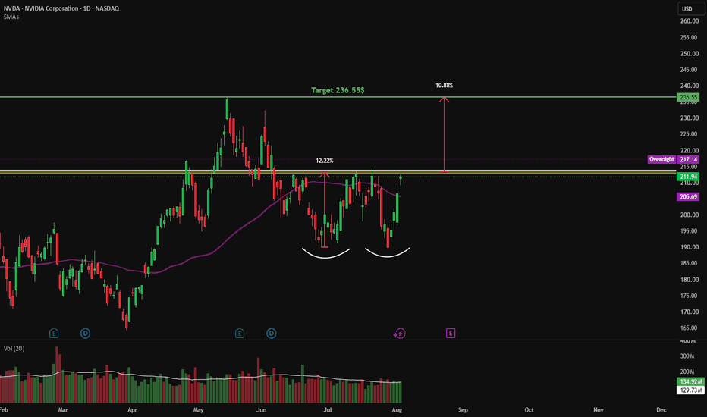The width and height of the screenshot is (707, 417).
Task: Select the 12.22% measurement label
Action: tap(325, 161)
